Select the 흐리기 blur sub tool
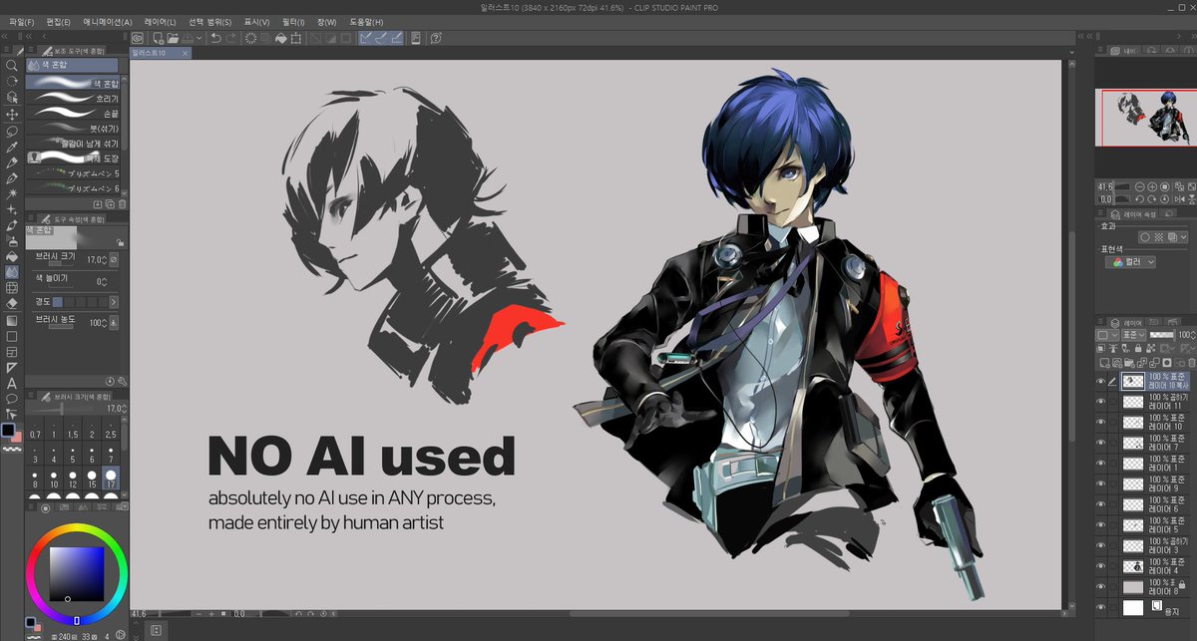Viewport: 1197px width, 641px height. 74,99
